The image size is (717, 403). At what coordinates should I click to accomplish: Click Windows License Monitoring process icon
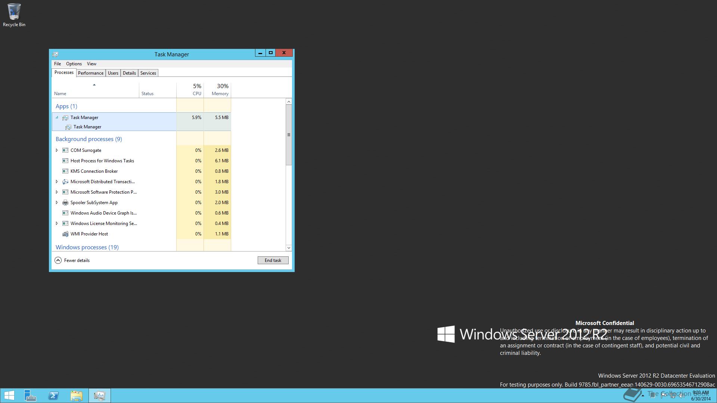[65, 224]
